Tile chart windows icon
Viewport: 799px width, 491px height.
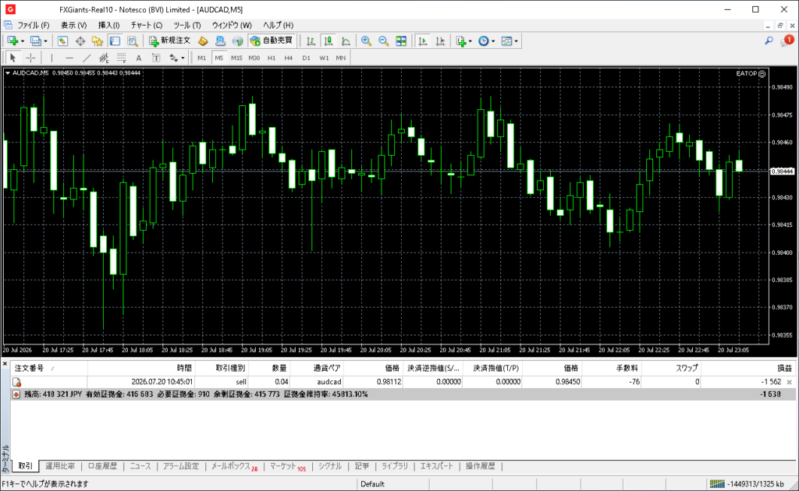point(401,41)
